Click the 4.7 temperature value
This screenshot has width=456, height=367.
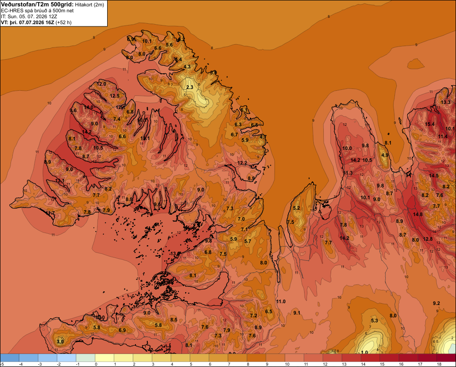tap(263, 137)
